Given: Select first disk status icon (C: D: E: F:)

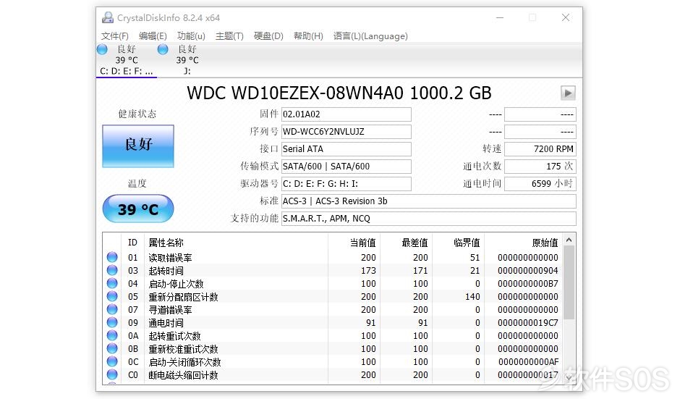Looking at the screenshot, I should click(x=102, y=49).
